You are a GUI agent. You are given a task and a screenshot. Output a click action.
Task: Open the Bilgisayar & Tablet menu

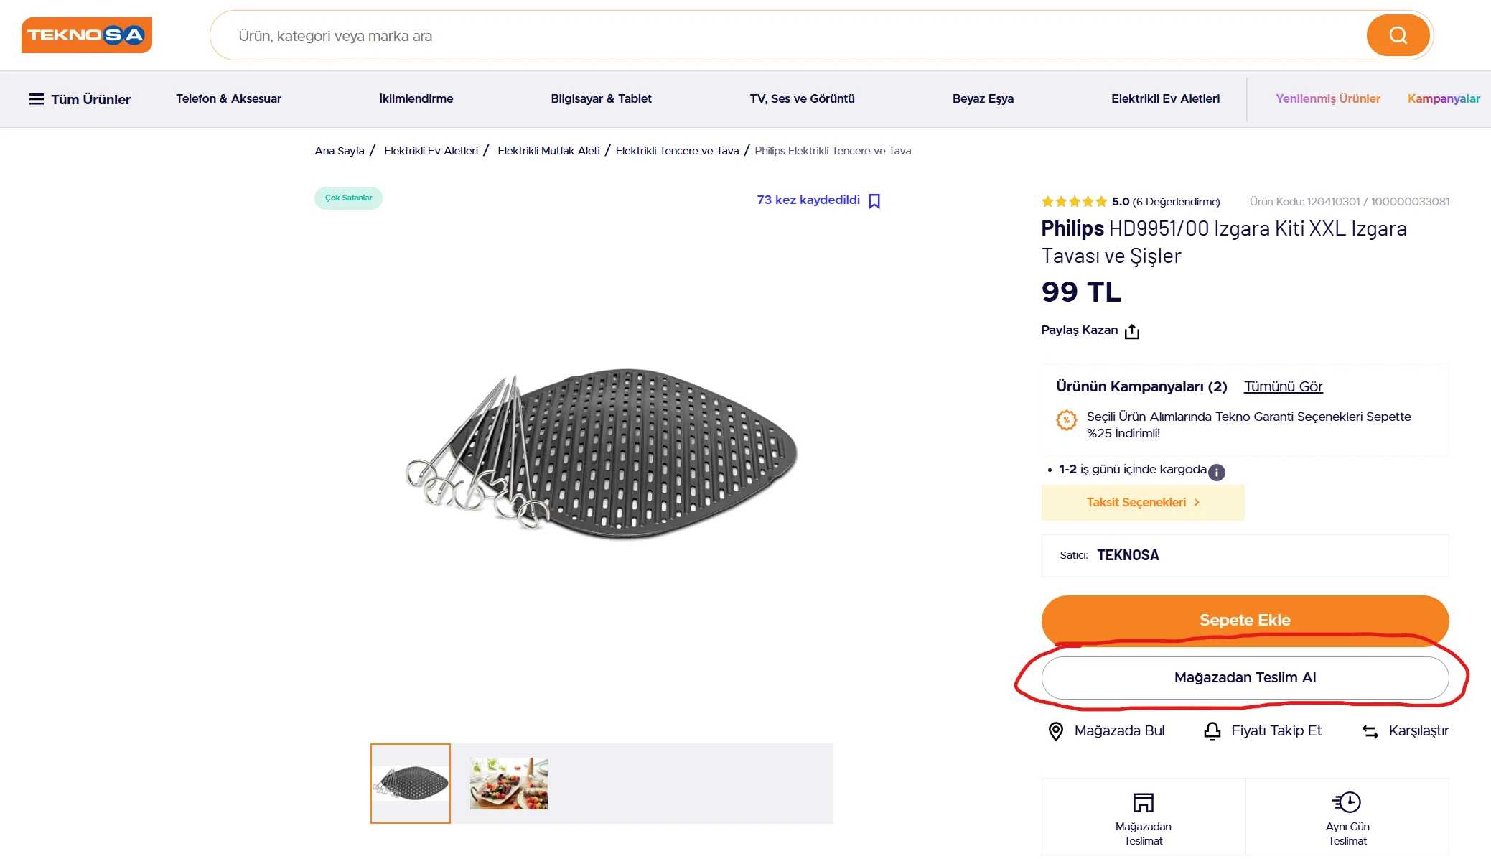[601, 98]
